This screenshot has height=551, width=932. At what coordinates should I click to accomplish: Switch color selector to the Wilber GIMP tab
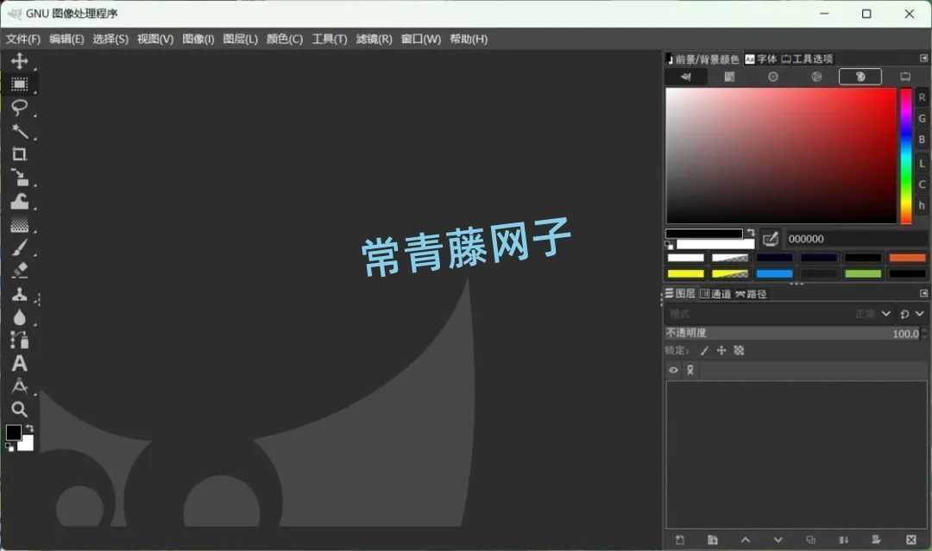point(686,77)
